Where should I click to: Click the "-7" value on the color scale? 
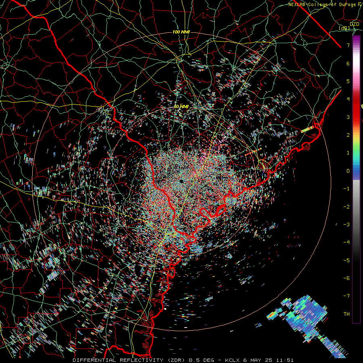click(346, 296)
